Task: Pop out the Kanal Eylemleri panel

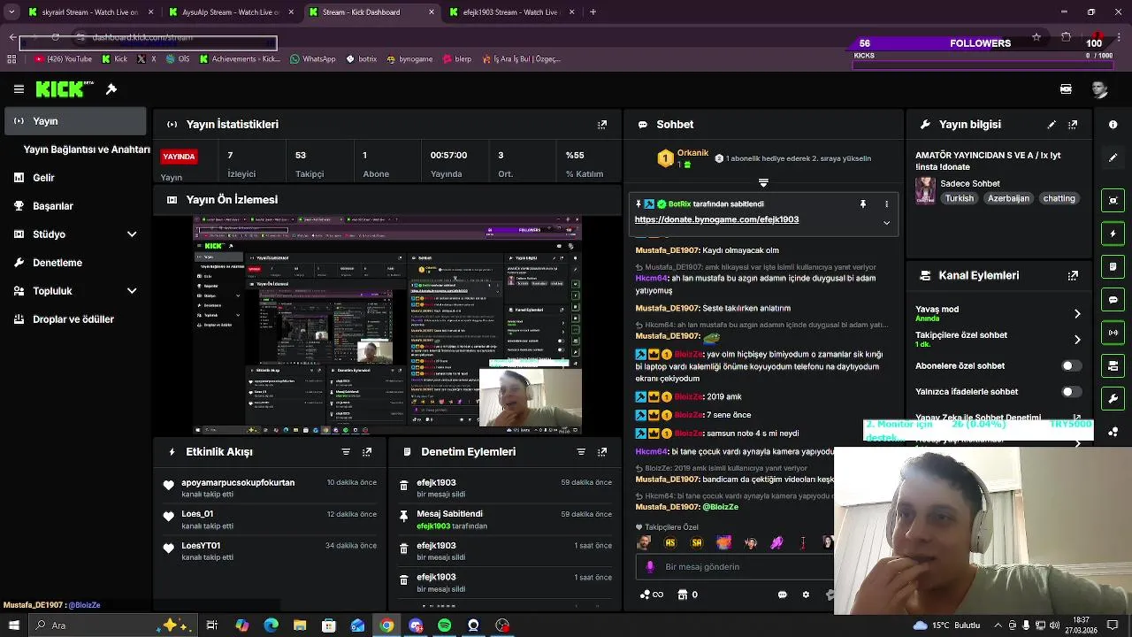Action: tap(1073, 276)
